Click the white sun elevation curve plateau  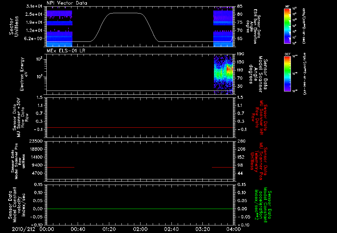point(126,13)
